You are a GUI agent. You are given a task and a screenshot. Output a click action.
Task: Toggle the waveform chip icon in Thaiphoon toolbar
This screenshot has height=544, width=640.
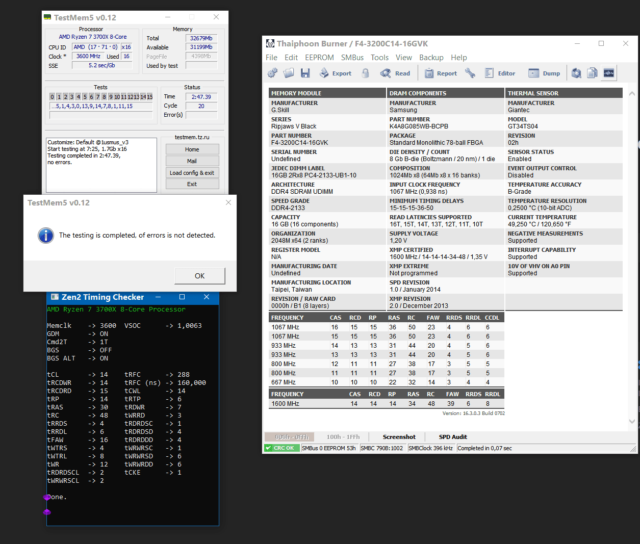(609, 73)
